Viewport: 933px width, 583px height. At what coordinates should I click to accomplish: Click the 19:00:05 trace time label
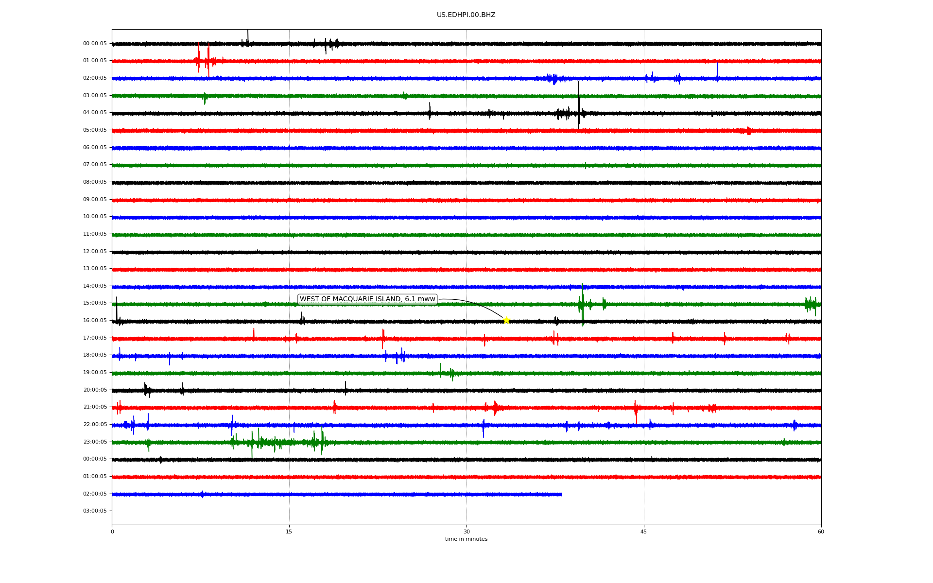(95, 373)
